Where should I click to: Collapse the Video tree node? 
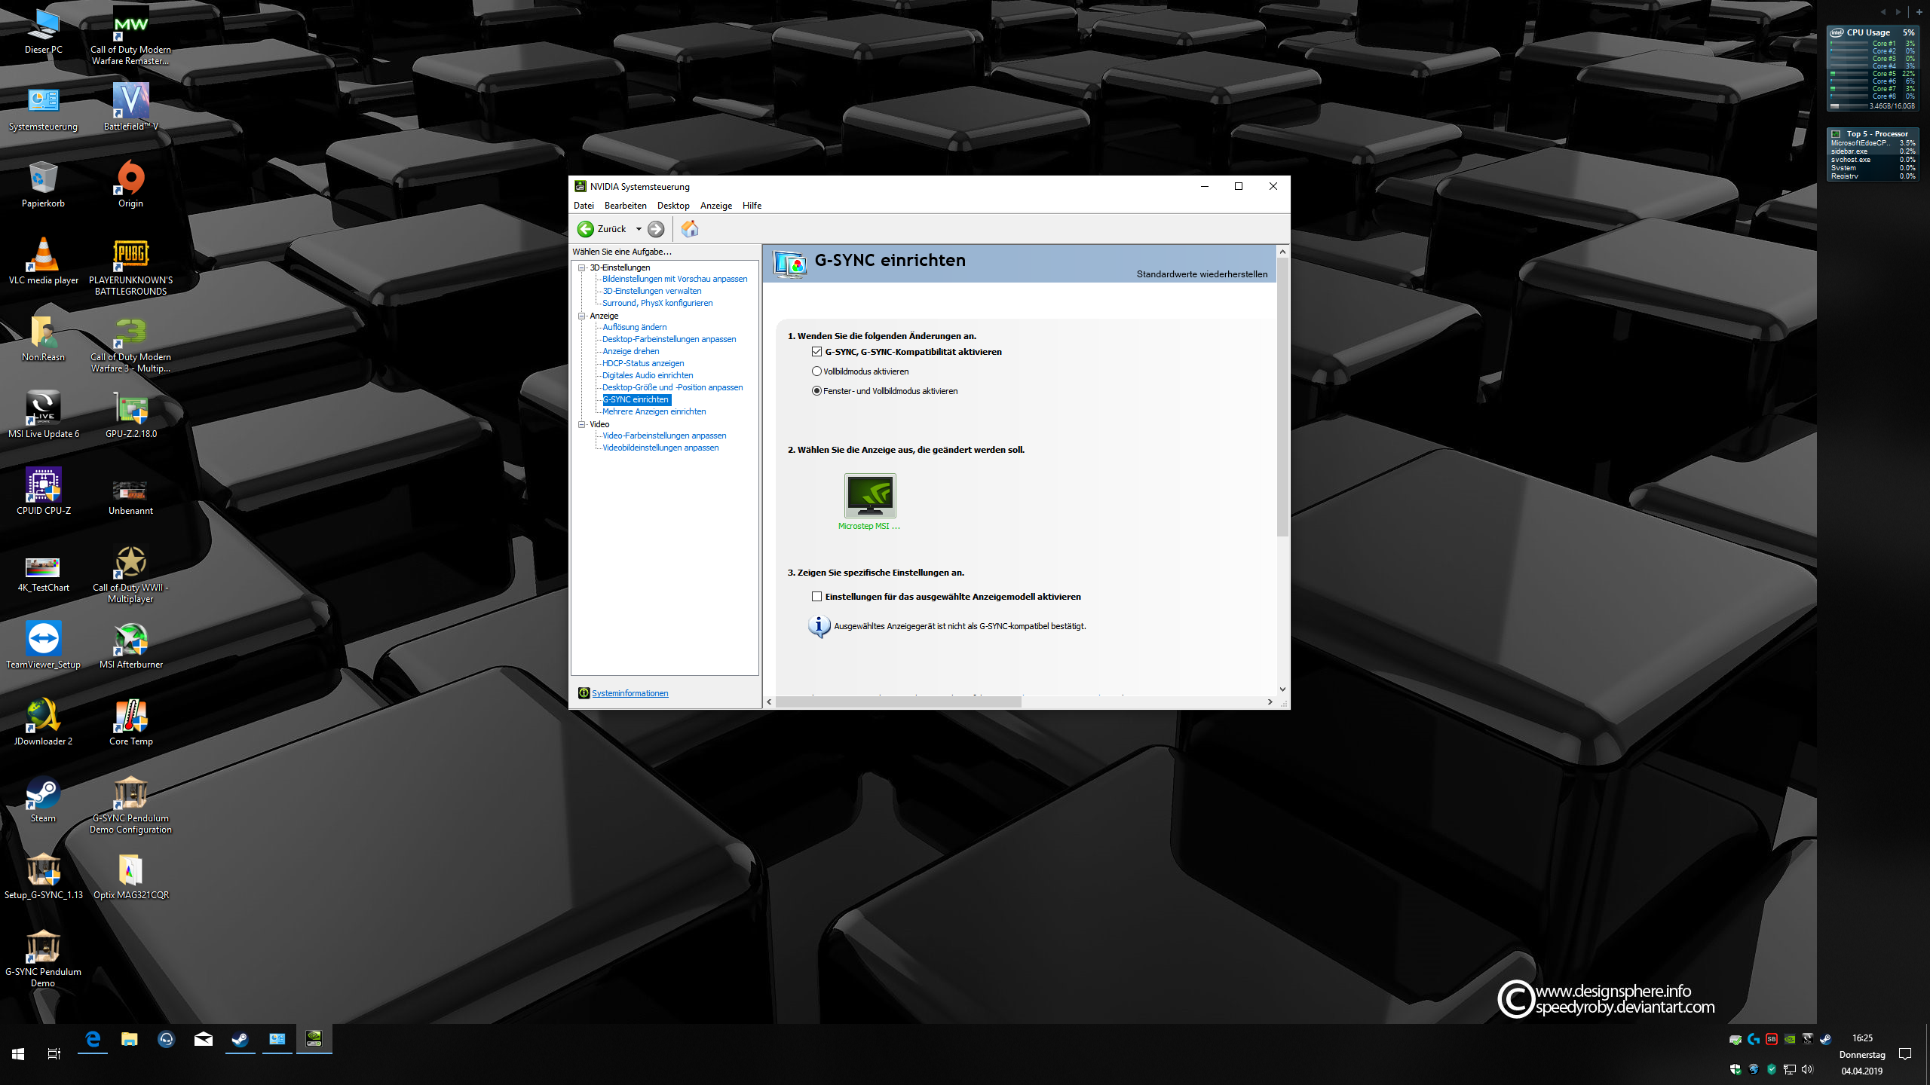coord(582,424)
